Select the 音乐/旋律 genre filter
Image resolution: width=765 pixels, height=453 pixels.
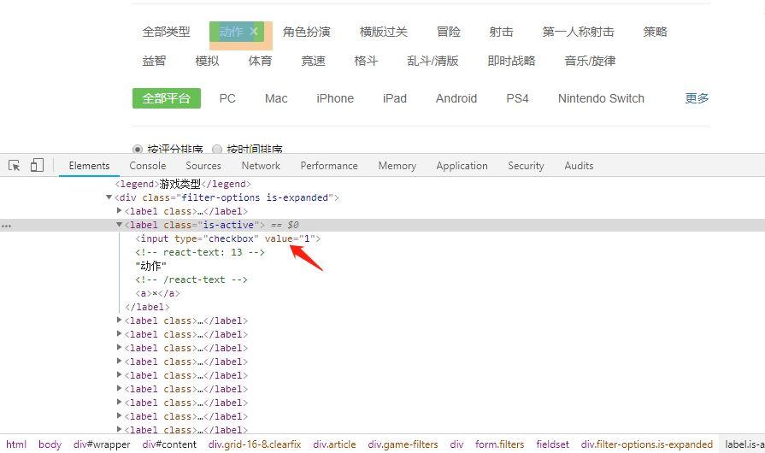pos(591,61)
